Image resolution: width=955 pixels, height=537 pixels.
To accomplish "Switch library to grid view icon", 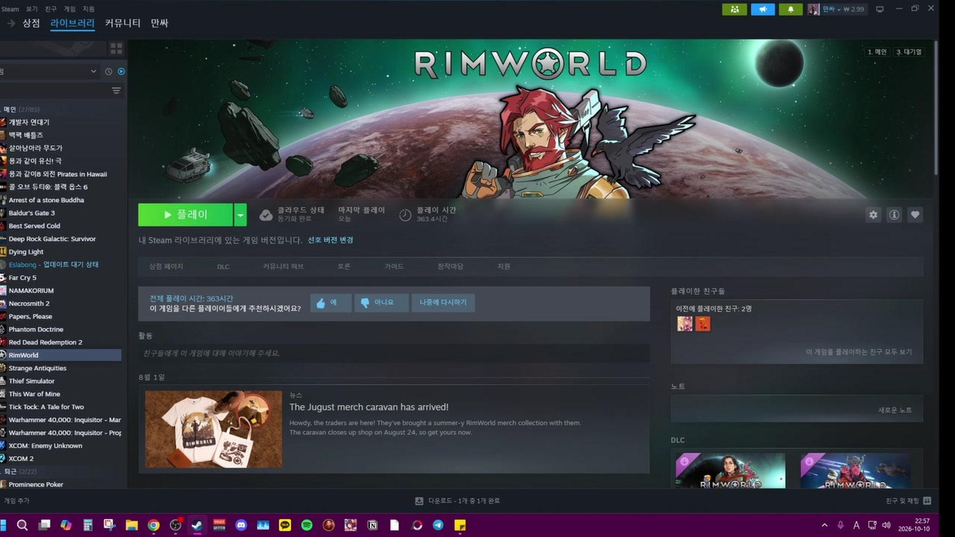I will pyautogui.click(x=116, y=48).
